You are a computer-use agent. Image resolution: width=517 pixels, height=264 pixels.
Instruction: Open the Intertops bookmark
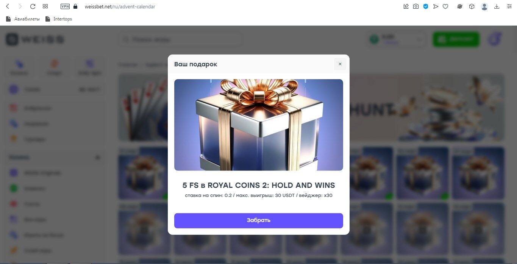coord(58,19)
